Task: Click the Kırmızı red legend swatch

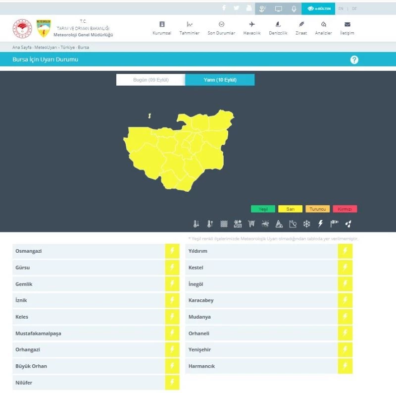Action: (345, 209)
